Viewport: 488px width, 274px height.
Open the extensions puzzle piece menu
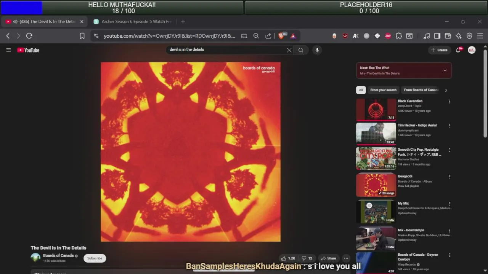[399, 36]
